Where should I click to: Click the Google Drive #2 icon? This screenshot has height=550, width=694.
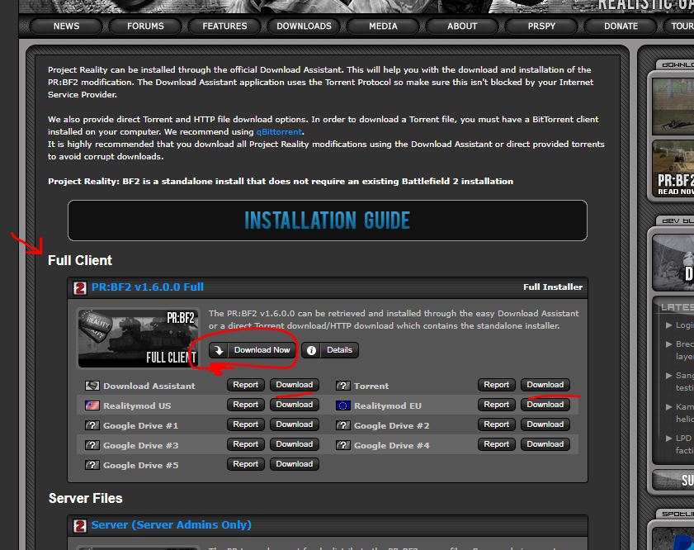[x=343, y=425]
